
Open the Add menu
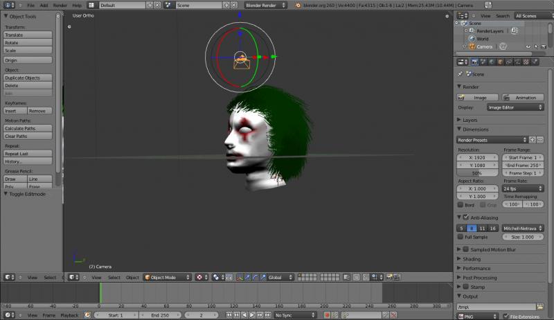(44, 6)
